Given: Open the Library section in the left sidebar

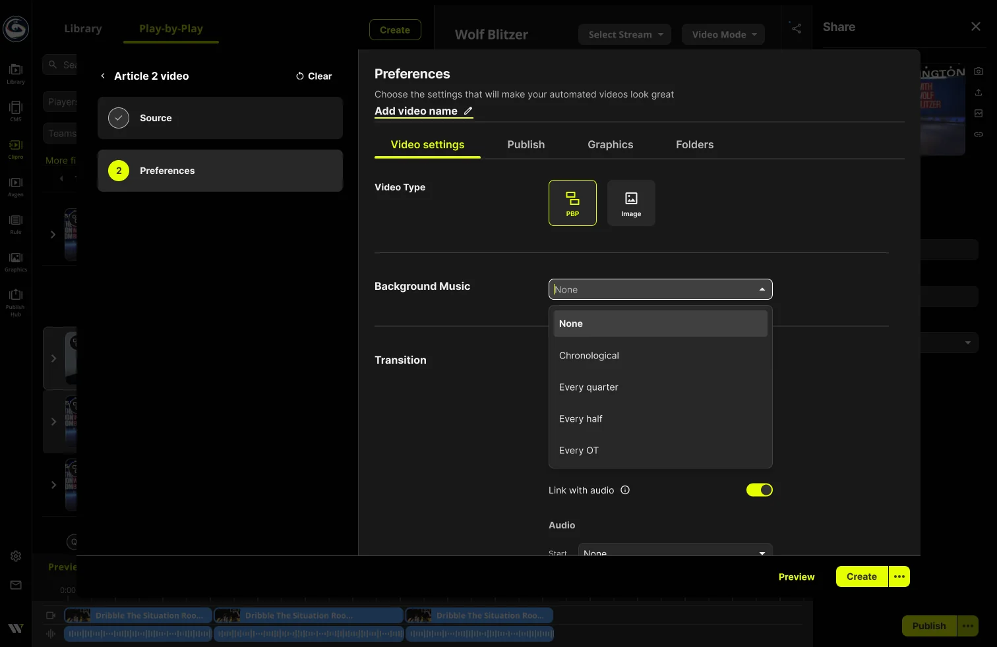Looking at the screenshot, I should click(16, 73).
